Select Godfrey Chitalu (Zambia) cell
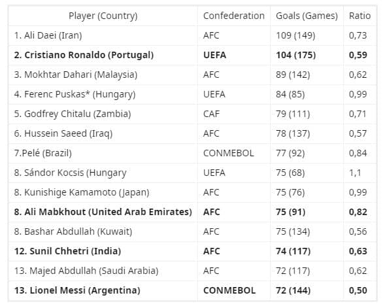This screenshot has width=385, height=306. [x=103, y=114]
